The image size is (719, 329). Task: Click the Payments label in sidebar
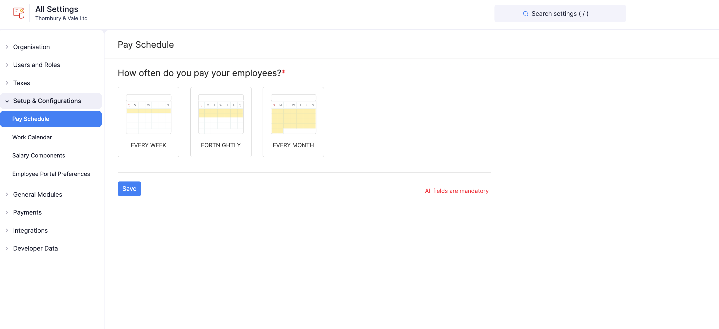coord(27,213)
